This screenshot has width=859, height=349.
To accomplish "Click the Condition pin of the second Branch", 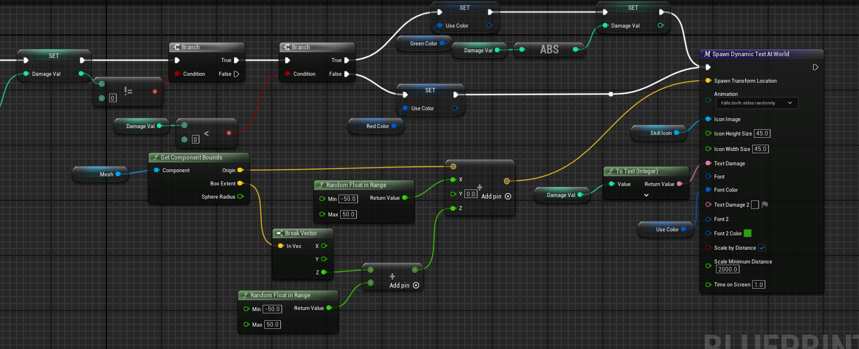I will pos(287,74).
